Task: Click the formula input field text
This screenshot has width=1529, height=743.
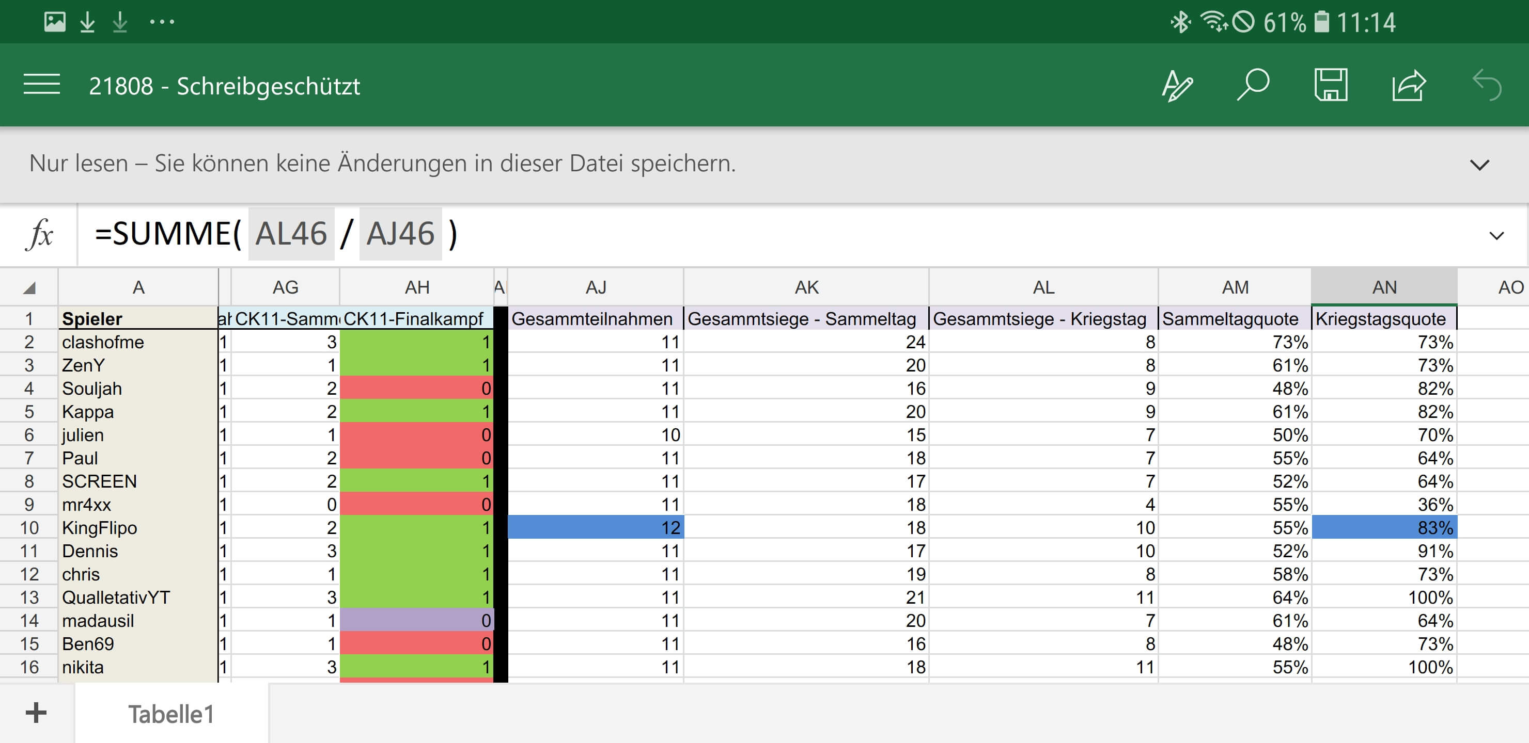Action: (x=276, y=234)
